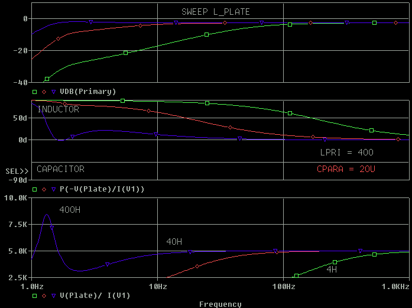
Task: Click the triangle marker in the V(Plate)/ I(V1) legend
Action: pyautogui.click(x=54, y=295)
